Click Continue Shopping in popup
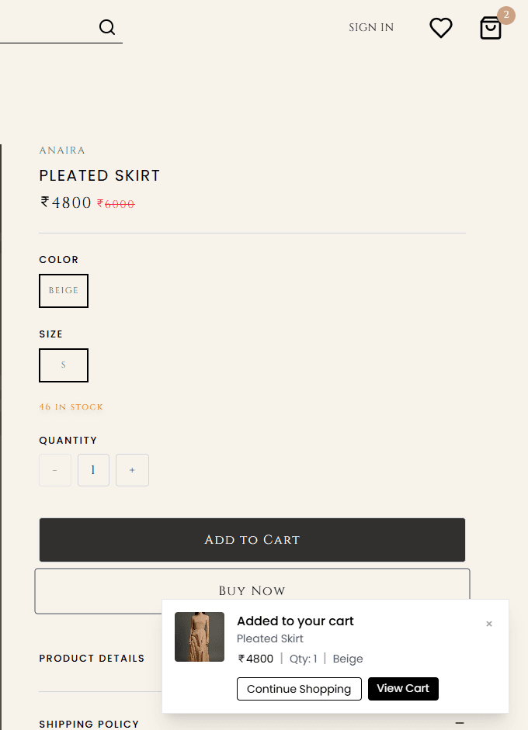This screenshot has height=730, width=528. click(x=299, y=689)
